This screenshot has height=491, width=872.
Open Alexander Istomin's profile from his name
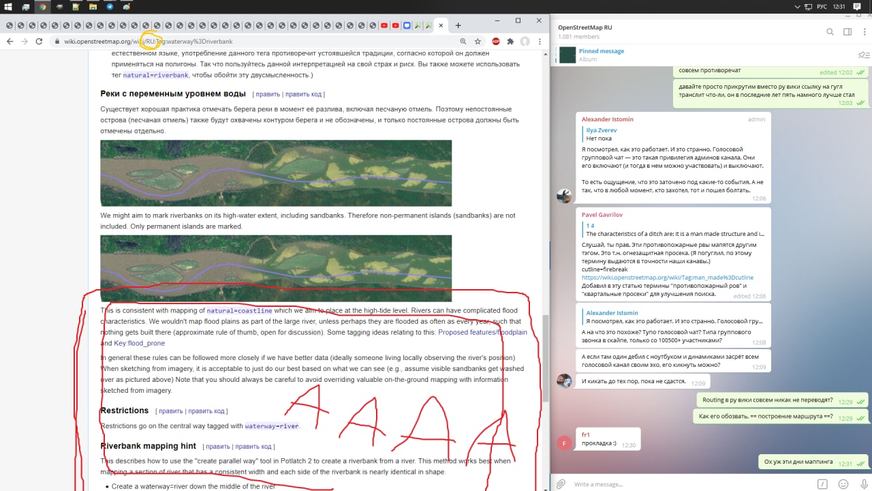tap(607, 119)
